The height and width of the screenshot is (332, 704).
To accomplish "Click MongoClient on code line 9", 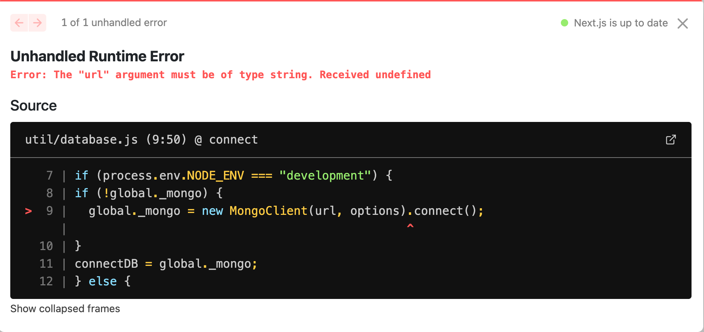I will tap(268, 211).
